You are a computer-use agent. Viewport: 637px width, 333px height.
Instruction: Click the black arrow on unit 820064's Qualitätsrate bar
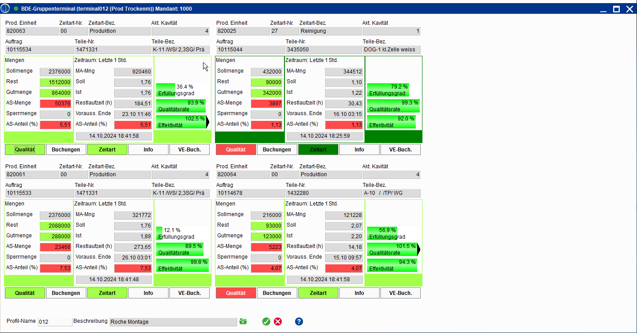[x=418, y=249]
